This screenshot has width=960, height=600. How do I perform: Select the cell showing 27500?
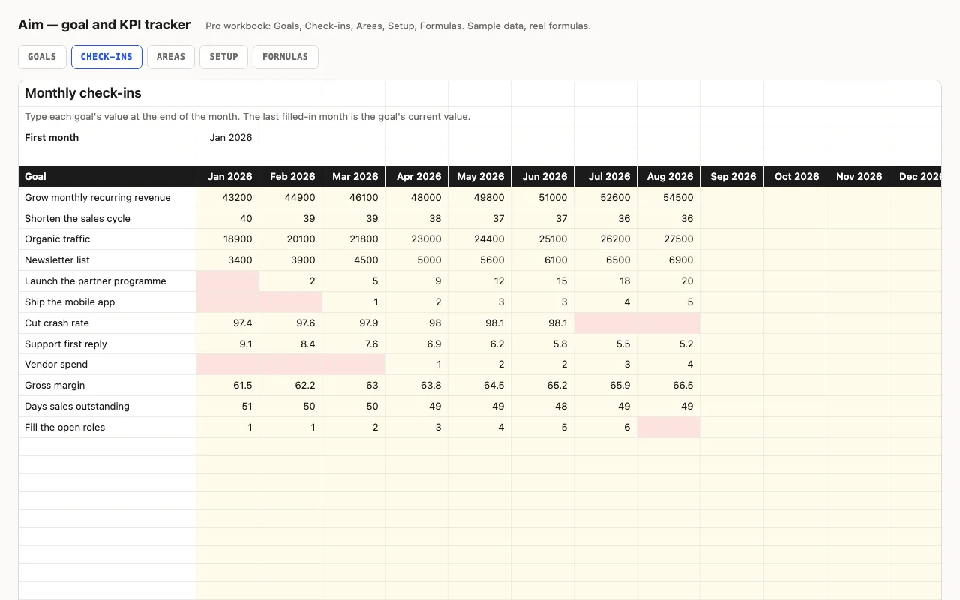669,239
